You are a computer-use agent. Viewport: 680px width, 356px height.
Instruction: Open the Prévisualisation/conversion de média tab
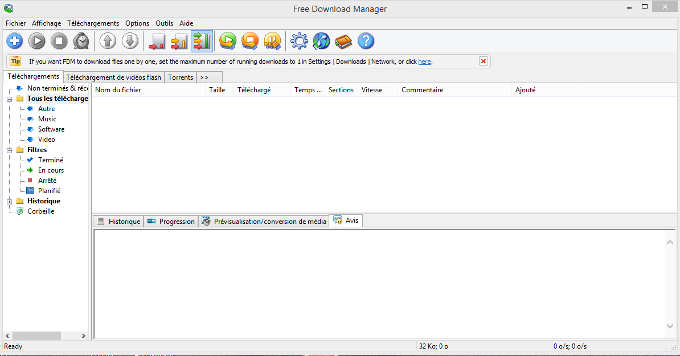pyautogui.click(x=264, y=221)
